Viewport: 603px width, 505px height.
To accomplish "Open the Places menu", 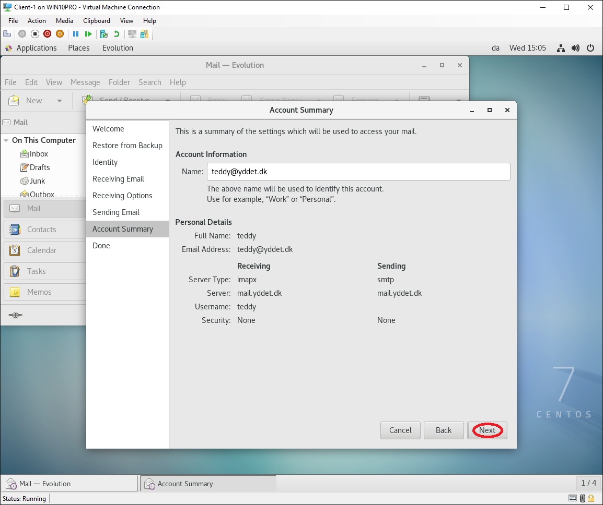I will point(79,48).
